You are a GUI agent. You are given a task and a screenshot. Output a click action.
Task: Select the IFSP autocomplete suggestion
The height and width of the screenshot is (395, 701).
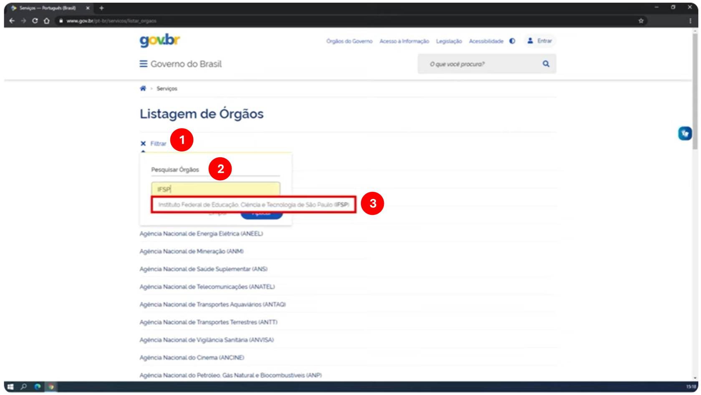[x=253, y=205]
